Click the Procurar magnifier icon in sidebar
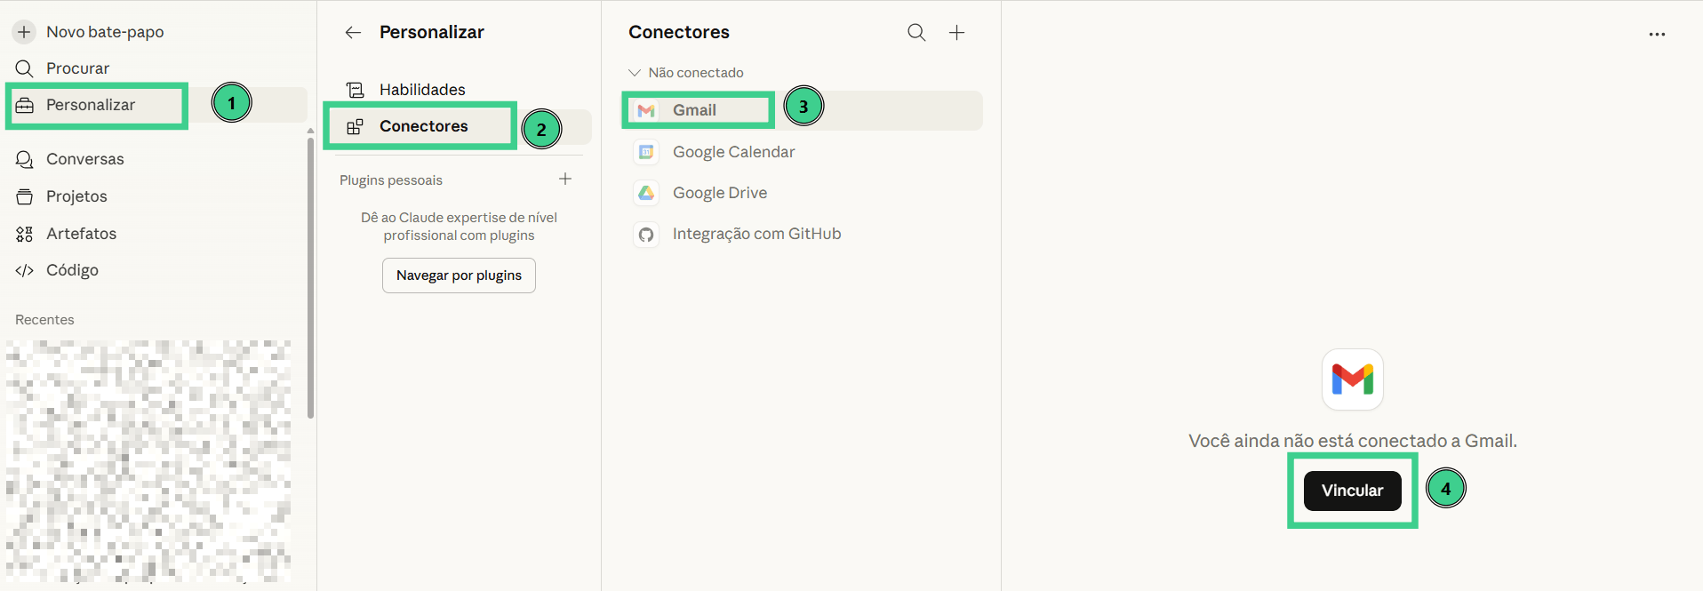 [x=24, y=68]
